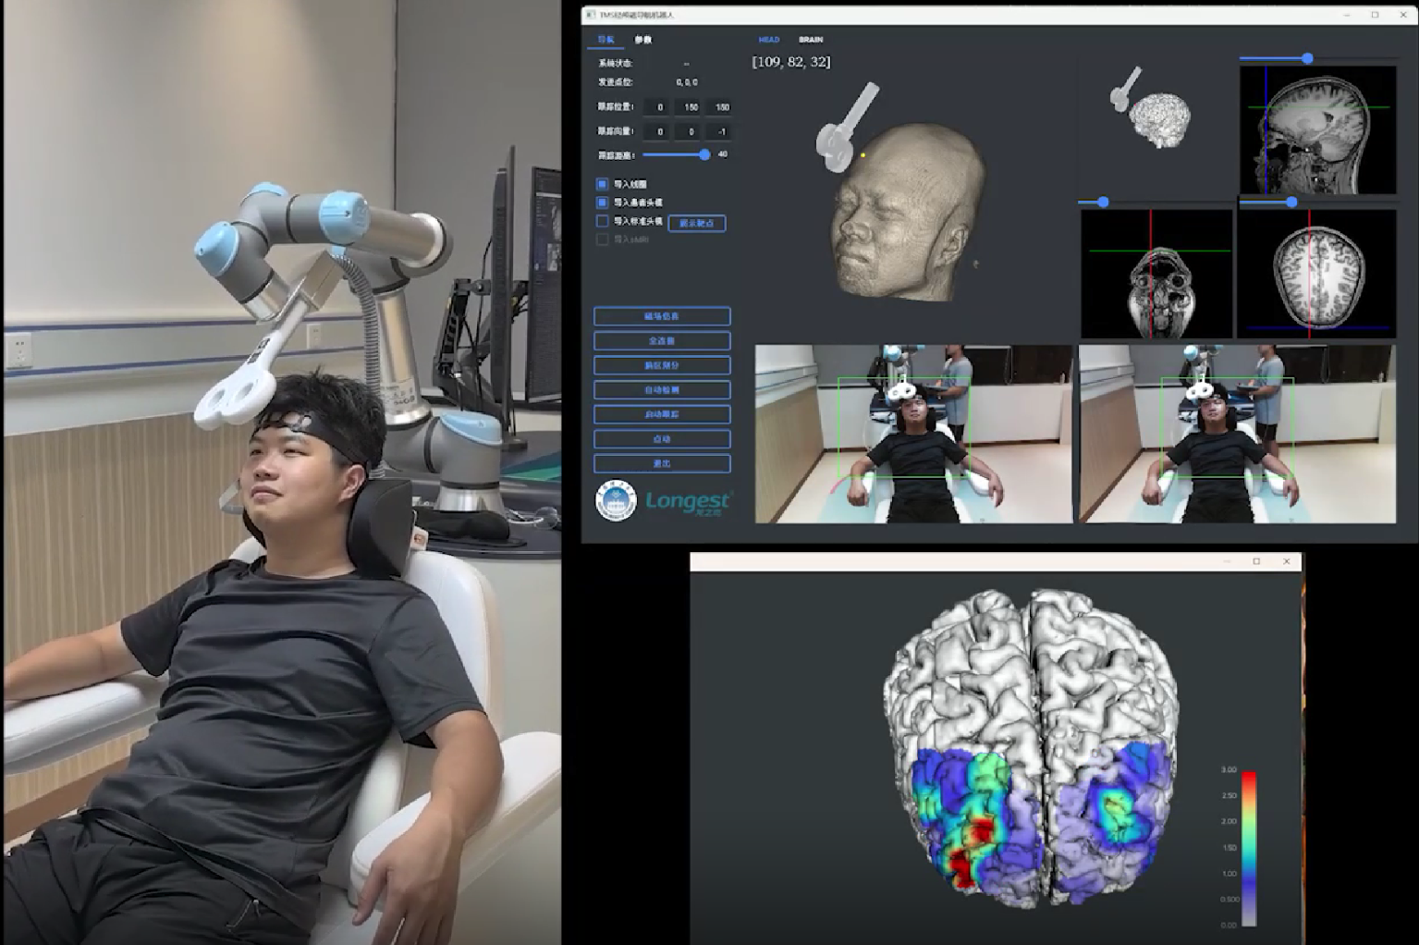Viewport: 1419px width, 945px height.
Task: Click the slider above the sagittal MRI view
Action: coord(1307,58)
